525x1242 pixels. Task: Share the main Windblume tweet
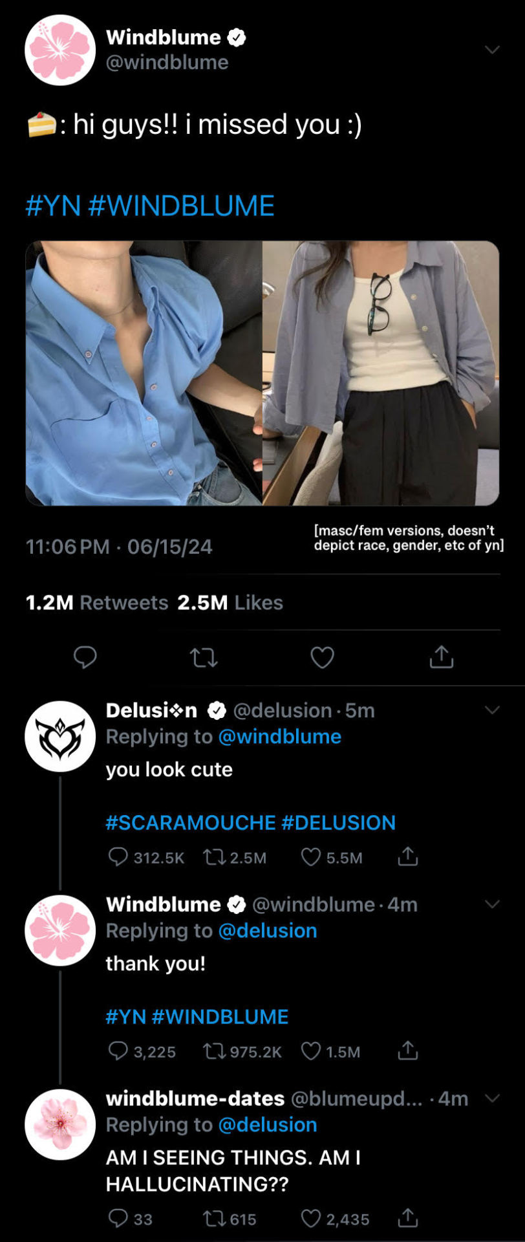click(x=441, y=657)
